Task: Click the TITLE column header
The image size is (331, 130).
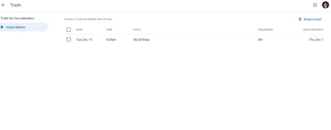Action: pyautogui.click(x=137, y=30)
